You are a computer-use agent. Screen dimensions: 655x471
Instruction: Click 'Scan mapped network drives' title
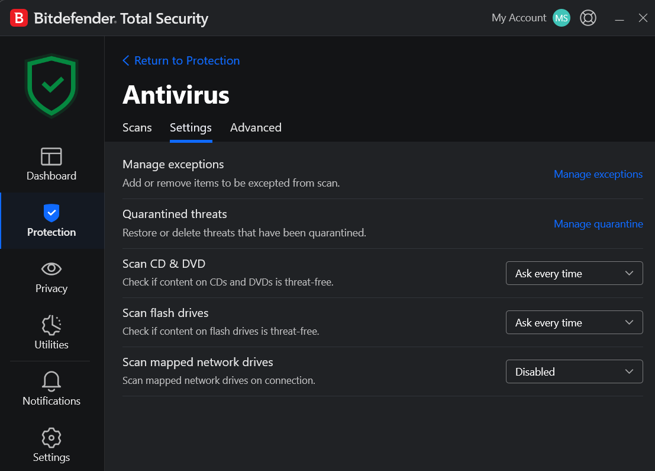coord(198,362)
